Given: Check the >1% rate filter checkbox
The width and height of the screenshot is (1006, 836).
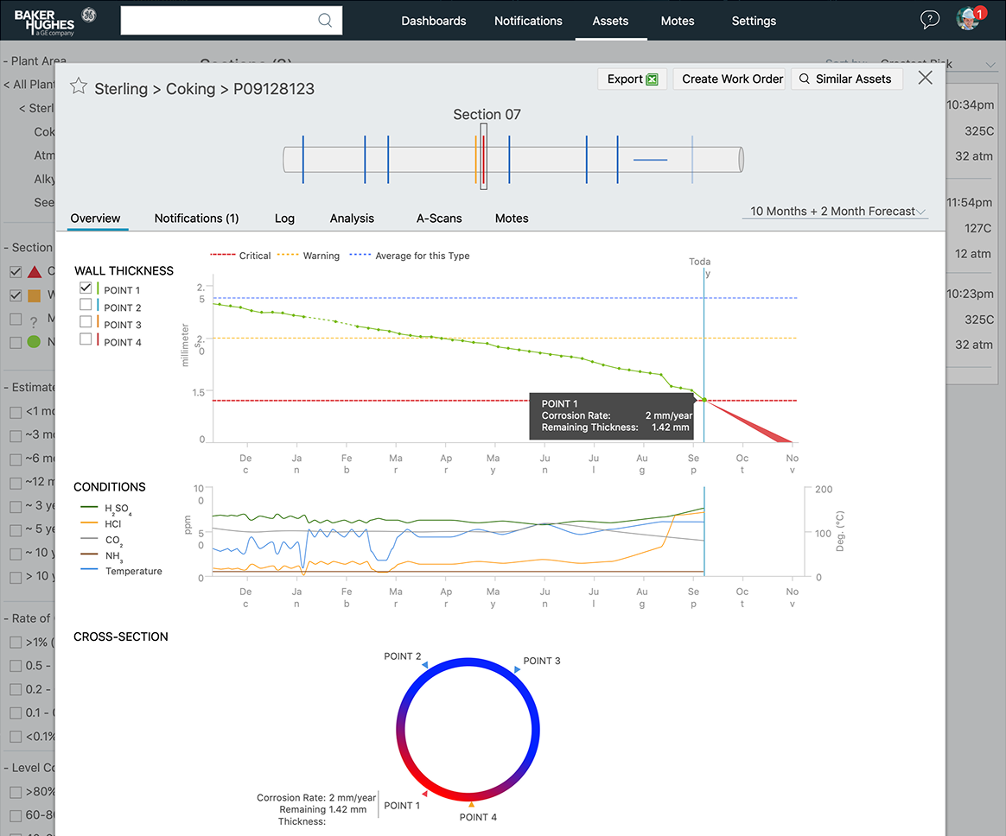Looking at the screenshot, I should tap(16, 643).
